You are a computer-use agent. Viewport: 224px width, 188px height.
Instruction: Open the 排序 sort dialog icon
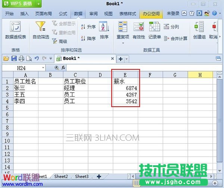click(x=104, y=28)
